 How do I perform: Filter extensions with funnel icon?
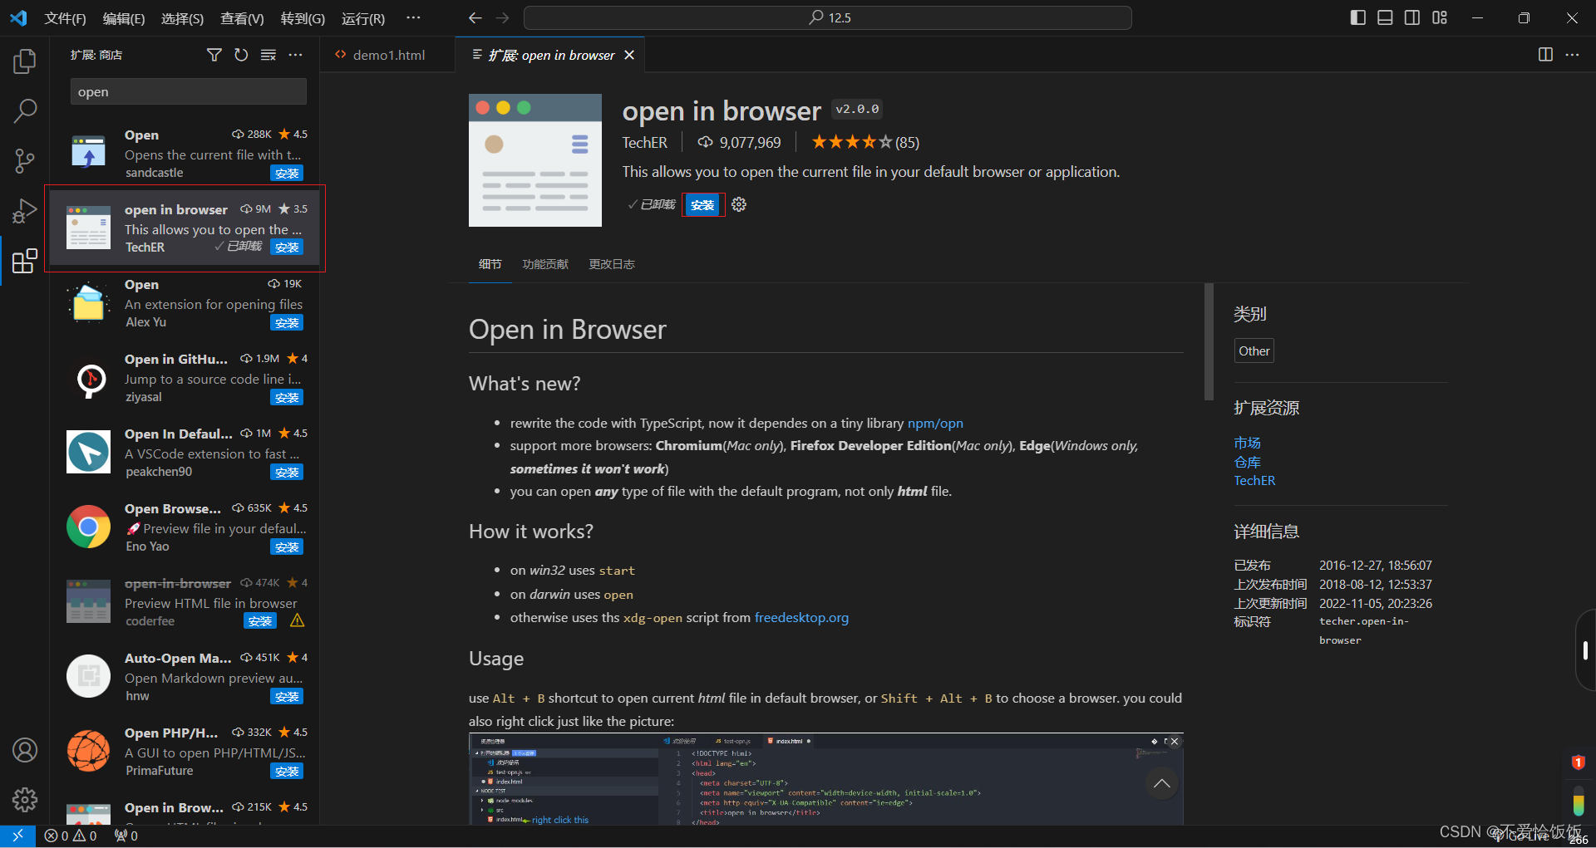click(x=214, y=55)
